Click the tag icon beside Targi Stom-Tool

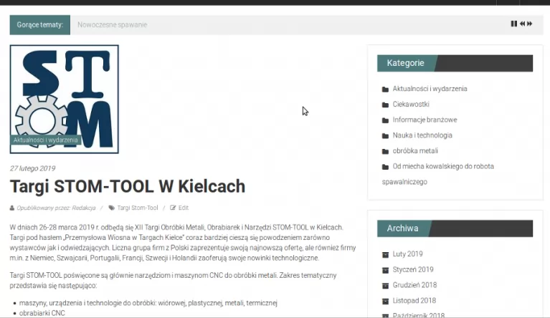112,208
